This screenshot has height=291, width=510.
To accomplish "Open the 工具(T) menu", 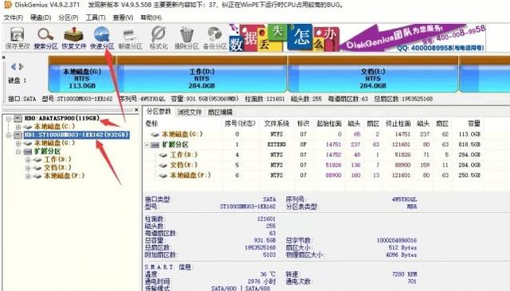I will pyautogui.click(x=96, y=18).
